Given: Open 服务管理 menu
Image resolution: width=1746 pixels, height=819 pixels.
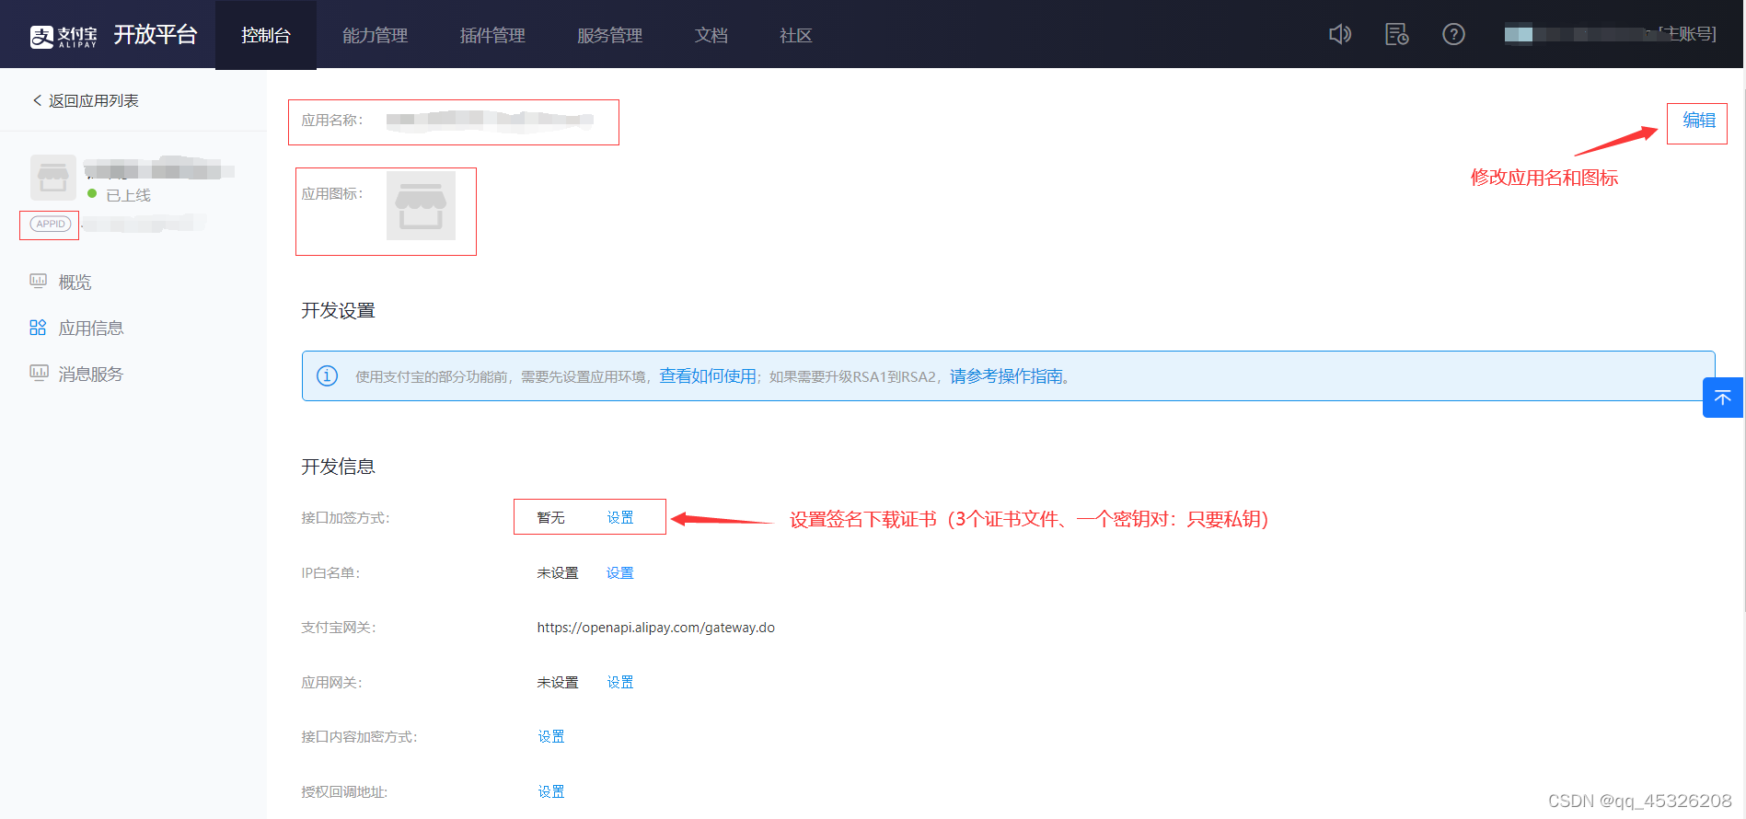Looking at the screenshot, I should point(609,35).
